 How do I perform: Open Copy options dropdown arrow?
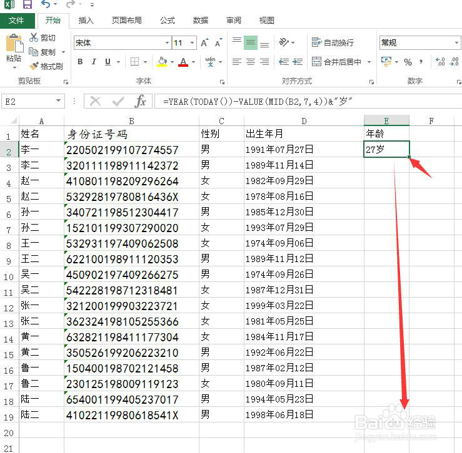63,52
